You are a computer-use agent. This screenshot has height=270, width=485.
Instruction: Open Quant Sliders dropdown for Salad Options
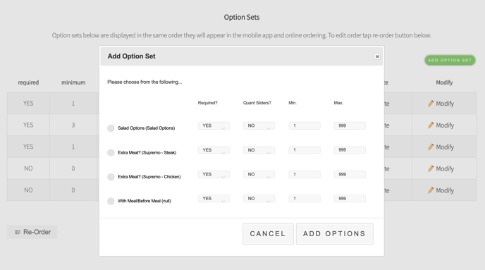pos(259,125)
